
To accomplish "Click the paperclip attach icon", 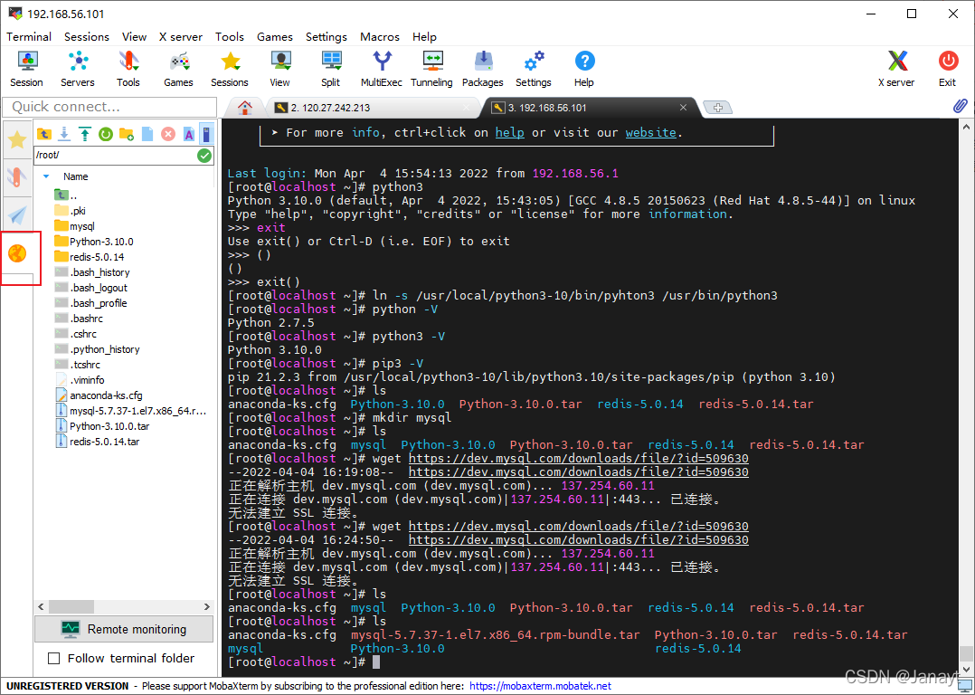I will 961,107.
